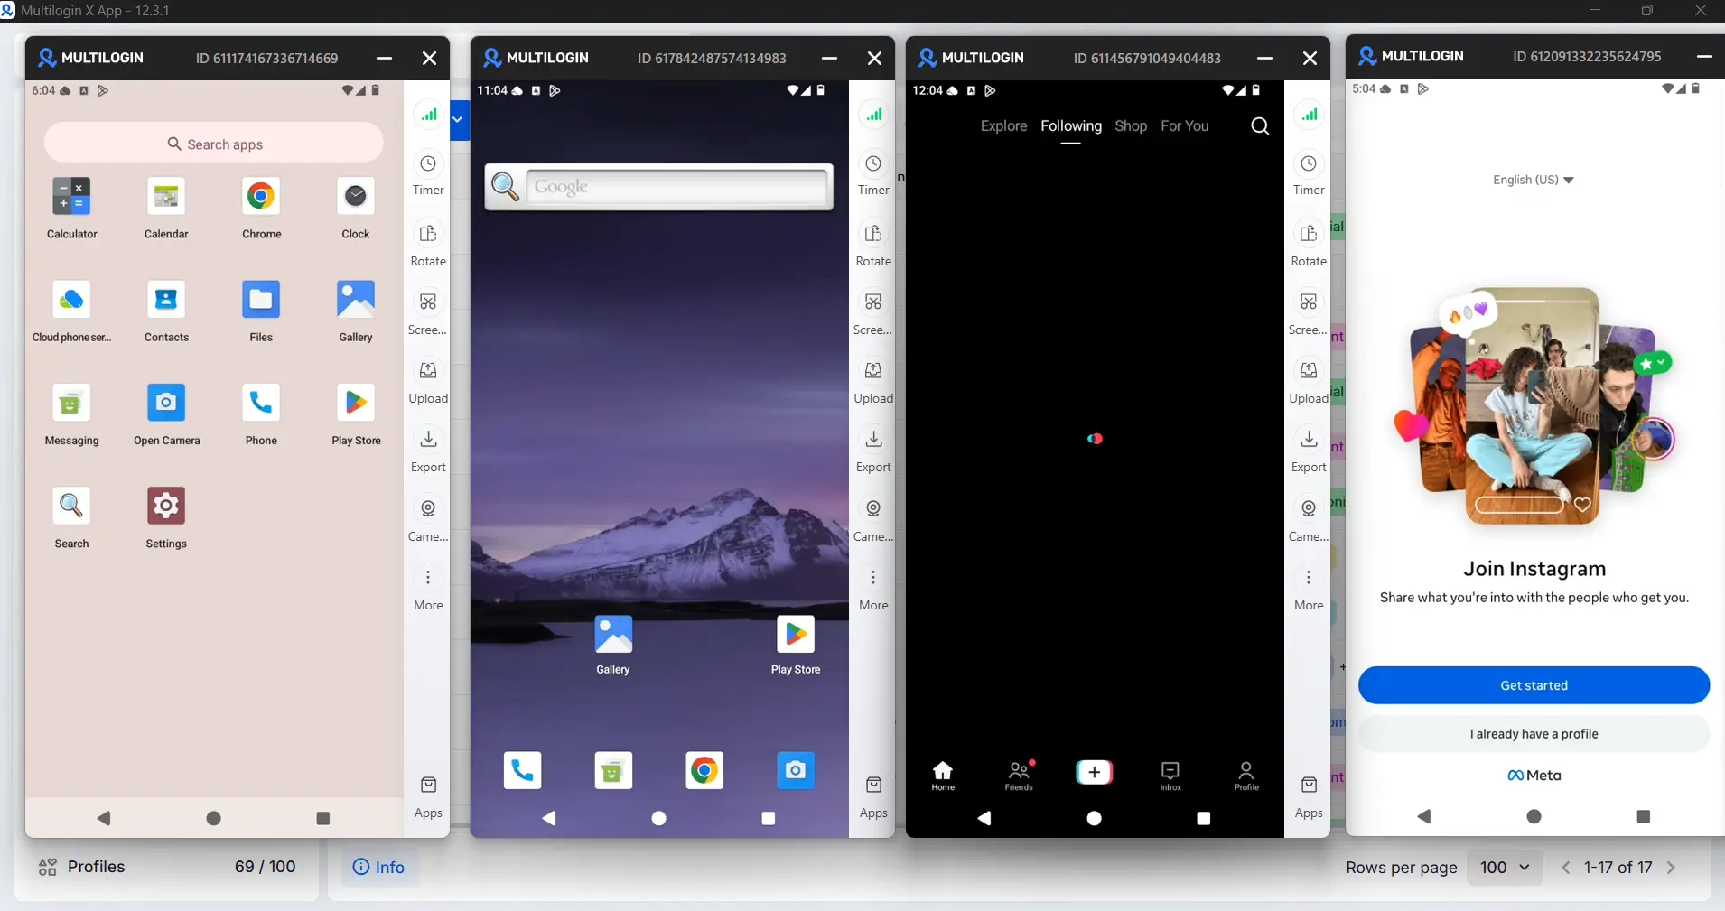Open the Settings app in first phone
This screenshot has height=911, width=1725.
(166, 518)
